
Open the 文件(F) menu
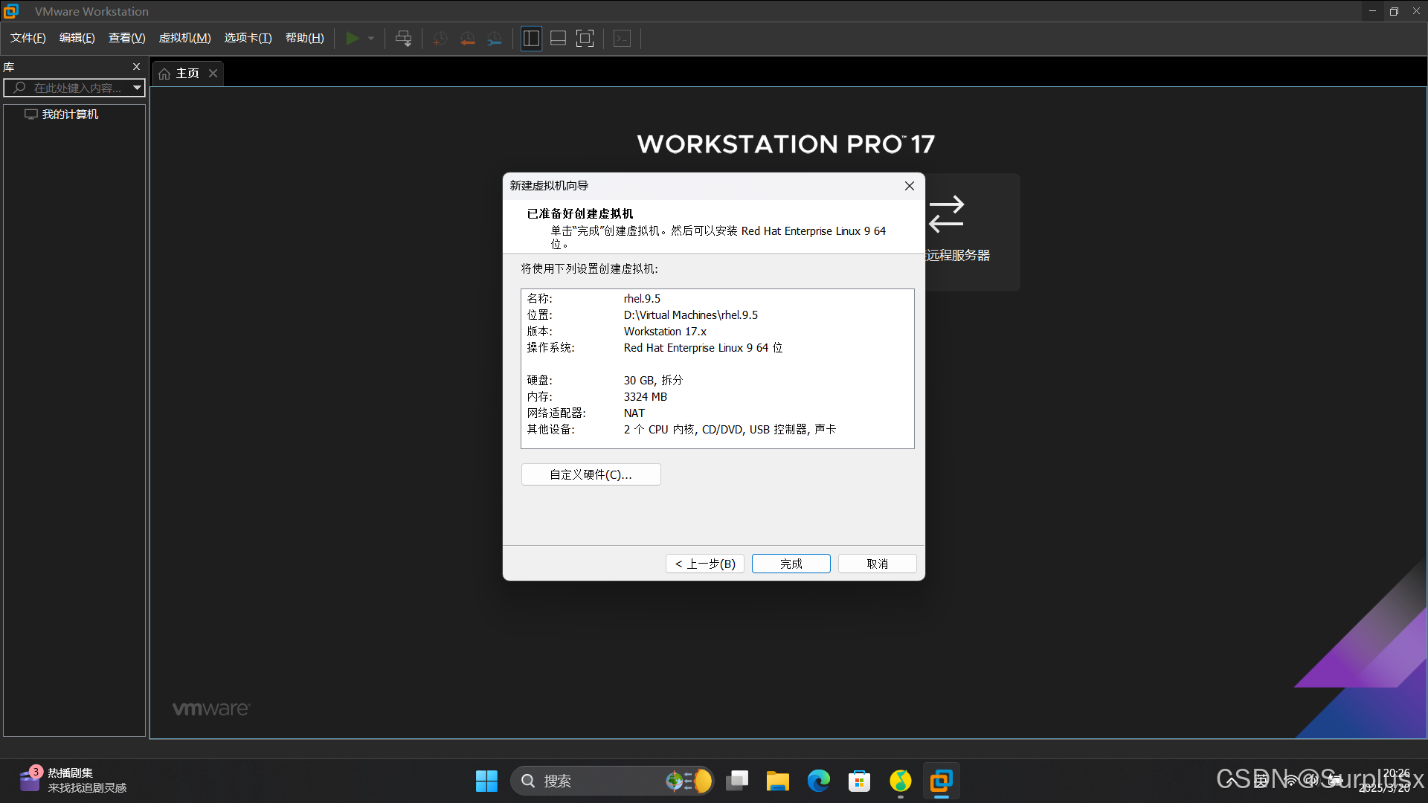pos(28,38)
